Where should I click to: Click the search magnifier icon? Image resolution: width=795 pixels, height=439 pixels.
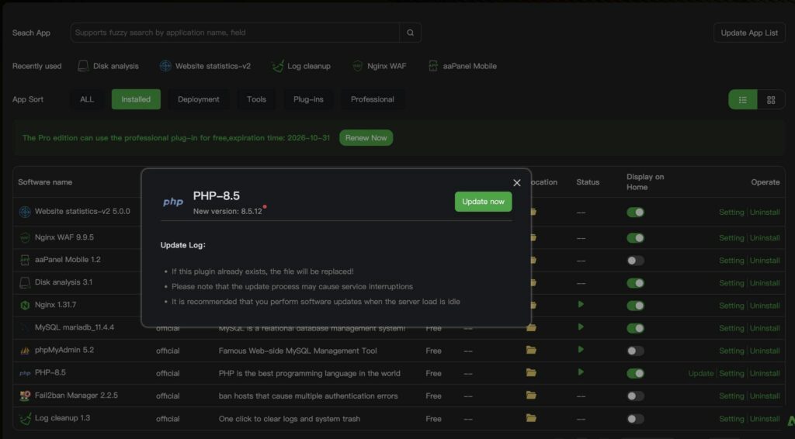[x=410, y=33]
